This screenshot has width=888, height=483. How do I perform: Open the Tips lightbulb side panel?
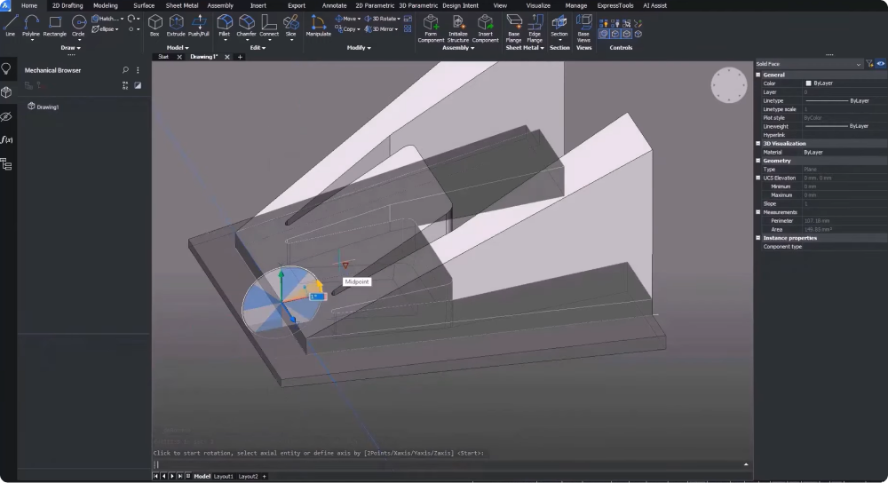point(7,69)
